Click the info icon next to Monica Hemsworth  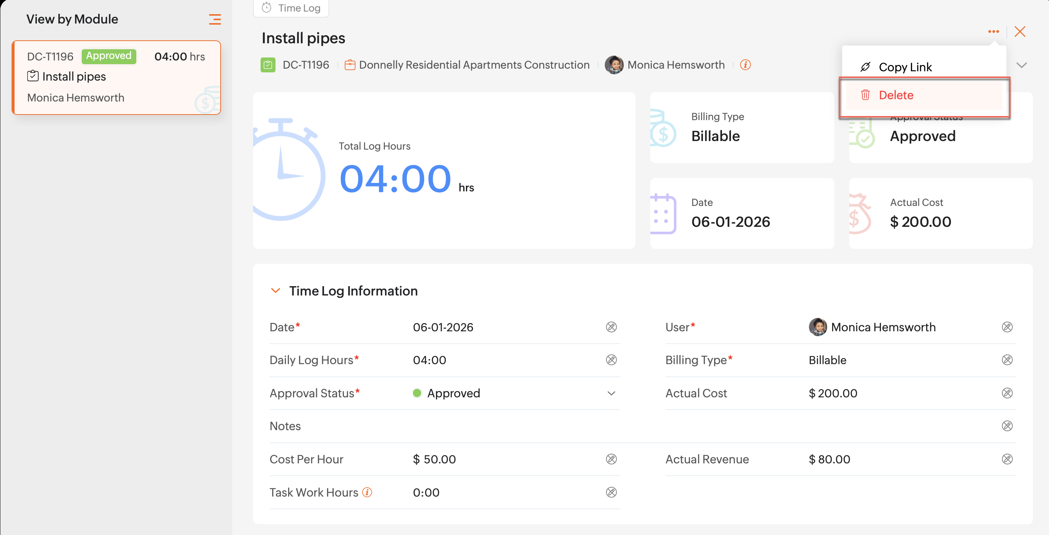(x=745, y=65)
